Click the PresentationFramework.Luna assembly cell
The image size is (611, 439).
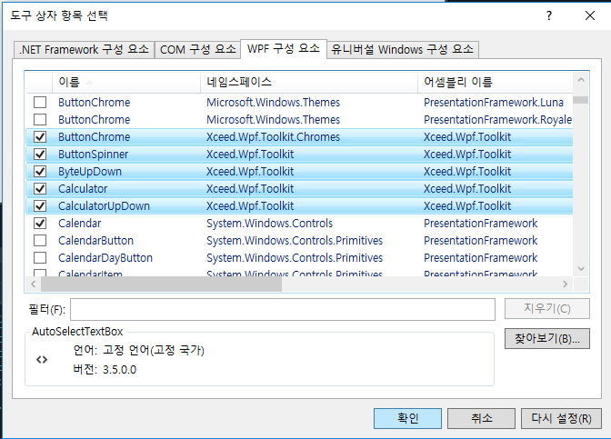(x=494, y=103)
